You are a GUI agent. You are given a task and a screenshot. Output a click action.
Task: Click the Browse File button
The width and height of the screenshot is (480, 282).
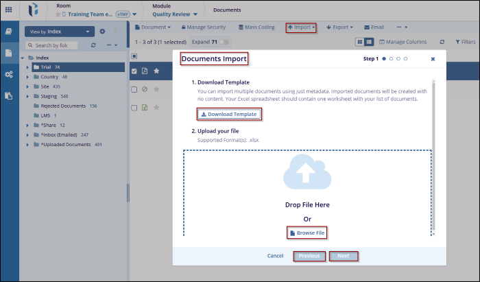click(x=307, y=233)
